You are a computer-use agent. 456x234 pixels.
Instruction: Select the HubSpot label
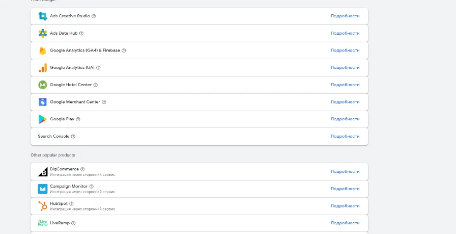pyautogui.click(x=59, y=203)
